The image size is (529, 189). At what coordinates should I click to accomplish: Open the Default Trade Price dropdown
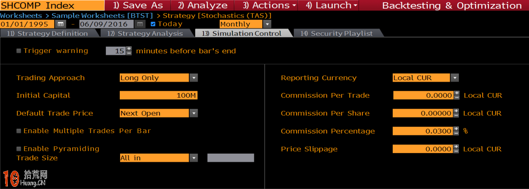point(194,113)
